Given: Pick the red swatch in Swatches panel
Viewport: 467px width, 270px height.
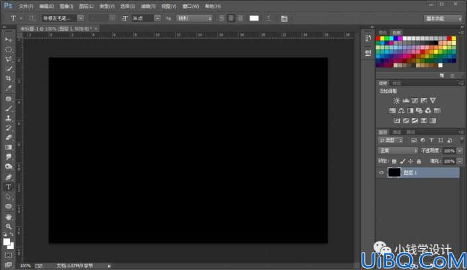Looking at the screenshot, I should tap(378, 38).
